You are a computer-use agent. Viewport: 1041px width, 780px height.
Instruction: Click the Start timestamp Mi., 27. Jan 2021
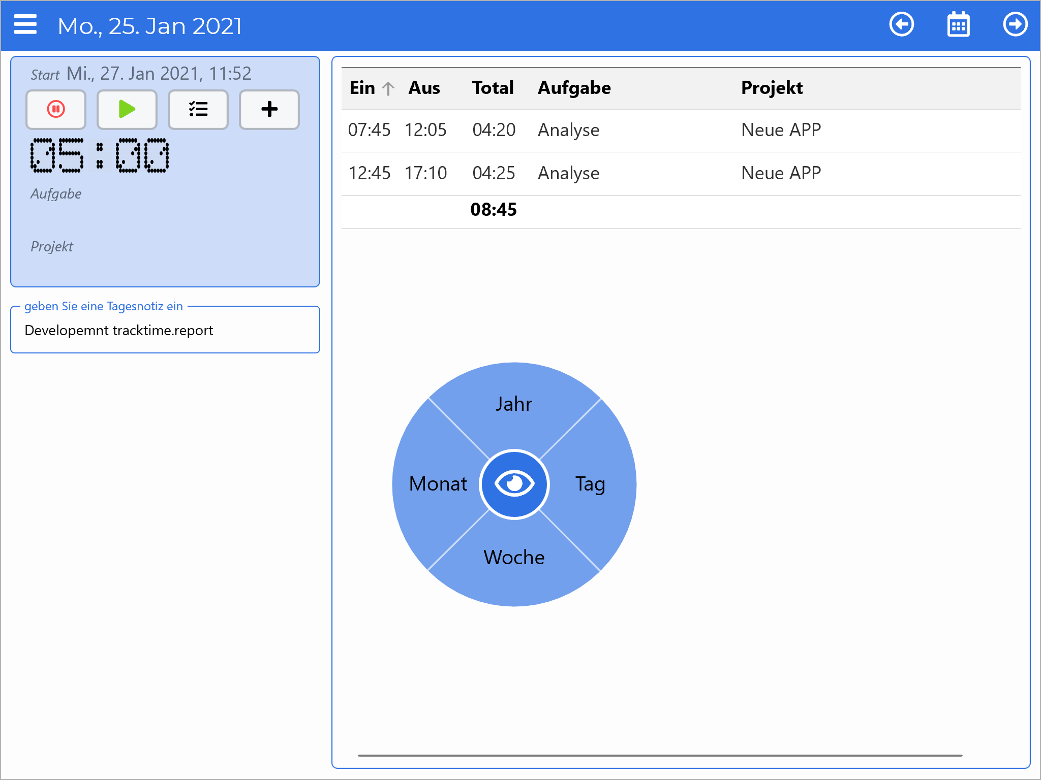[x=159, y=74]
